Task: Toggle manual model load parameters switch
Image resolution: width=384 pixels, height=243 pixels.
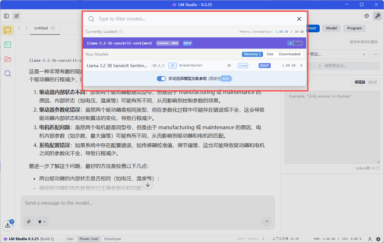Action: [x=161, y=79]
